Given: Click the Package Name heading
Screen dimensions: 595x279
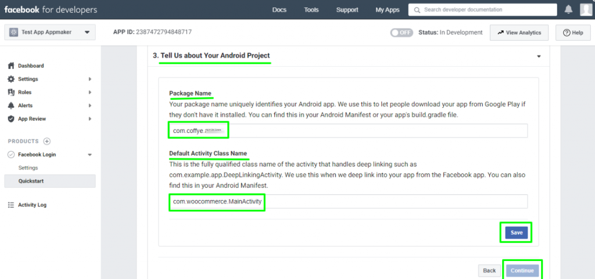Looking at the screenshot, I should tap(190, 93).
